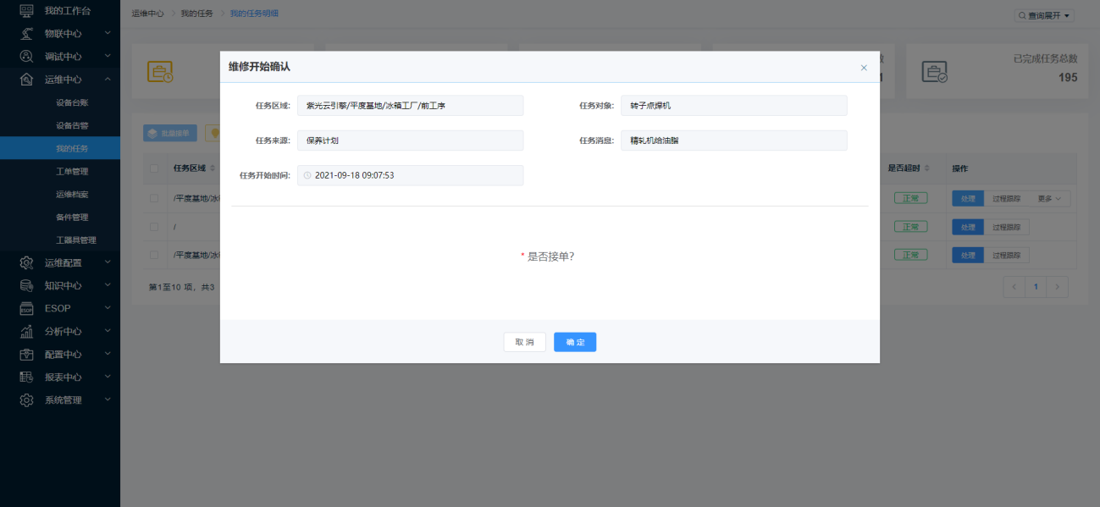Click the 系统管理 gear icon
The image size is (1100, 507).
(x=26, y=400)
